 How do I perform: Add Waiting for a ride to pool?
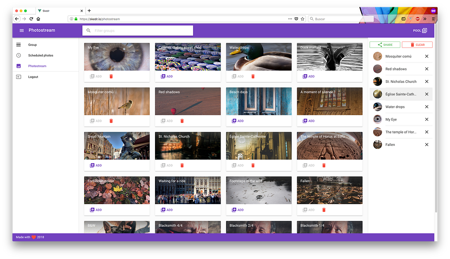tap(167, 210)
